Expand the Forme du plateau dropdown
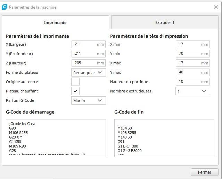Image resolution: width=222 pixels, height=179 pixels. click(x=88, y=72)
